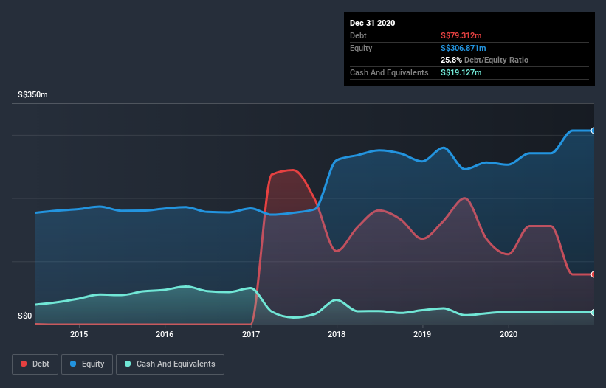Image resolution: width=606 pixels, height=388 pixels.
Task: Select the 2020 x-axis label
Action: coord(509,334)
